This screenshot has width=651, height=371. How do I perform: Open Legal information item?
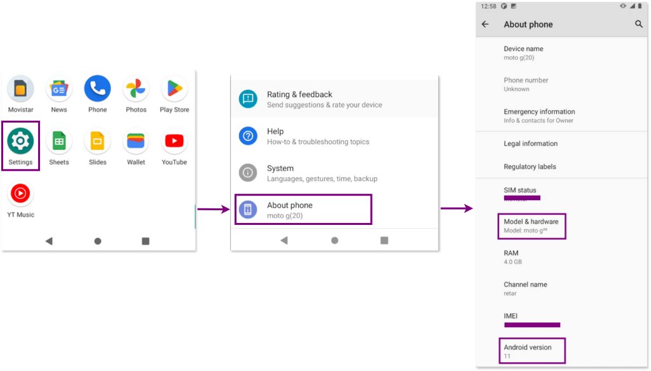click(531, 144)
